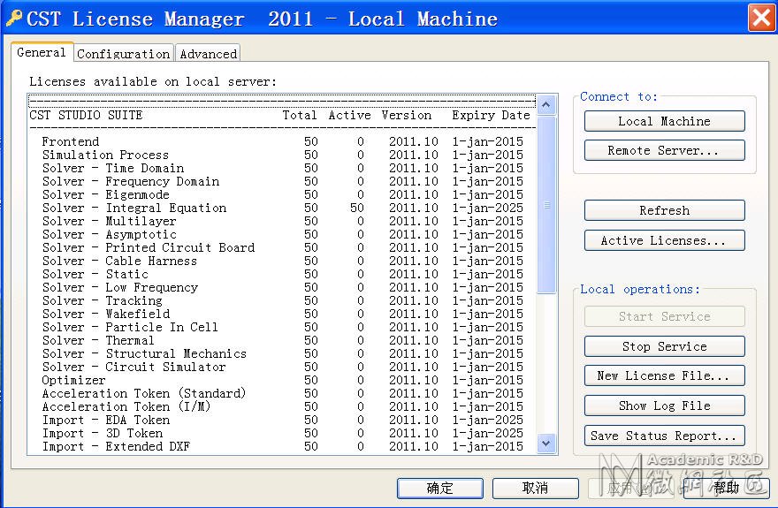View Active Licenses
Viewport: 778px width, 508px height.
664,240
